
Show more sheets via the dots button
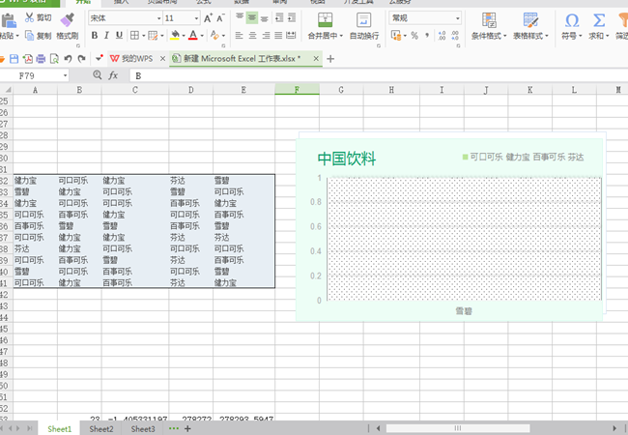[173, 428]
